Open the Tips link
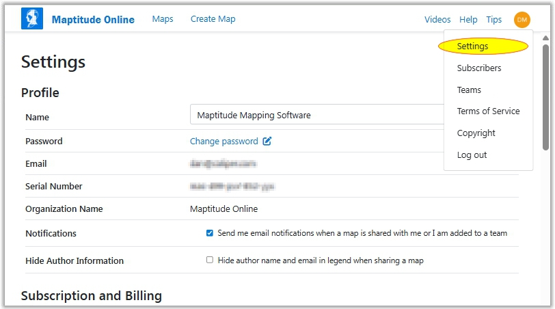This screenshot has width=555, height=309. [493, 19]
